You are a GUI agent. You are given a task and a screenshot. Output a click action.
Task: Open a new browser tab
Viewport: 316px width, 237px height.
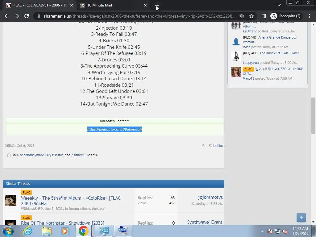[x=157, y=5]
